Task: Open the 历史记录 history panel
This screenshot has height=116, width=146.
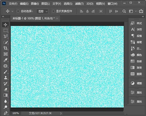Action: click(136, 49)
